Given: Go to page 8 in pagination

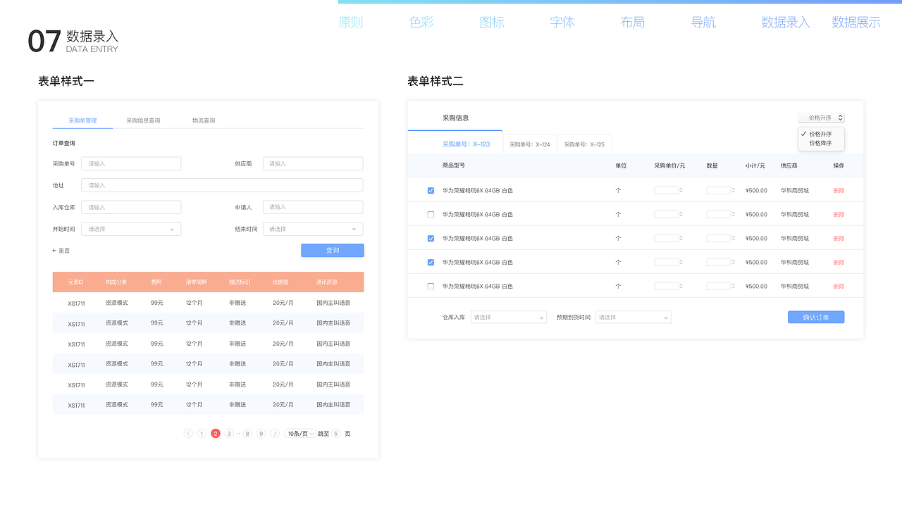Looking at the screenshot, I should 247,434.
